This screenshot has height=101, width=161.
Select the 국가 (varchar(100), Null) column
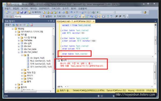click(41, 67)
